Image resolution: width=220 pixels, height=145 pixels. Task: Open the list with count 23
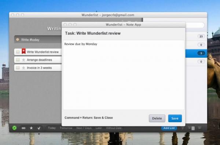click(x=196, y=36)
